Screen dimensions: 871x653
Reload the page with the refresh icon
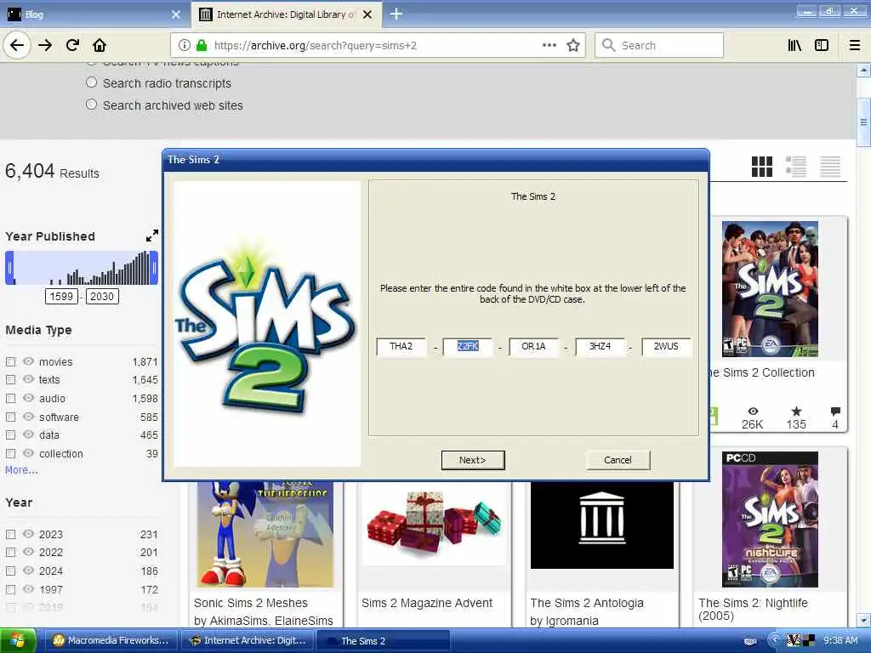[72, 45]
